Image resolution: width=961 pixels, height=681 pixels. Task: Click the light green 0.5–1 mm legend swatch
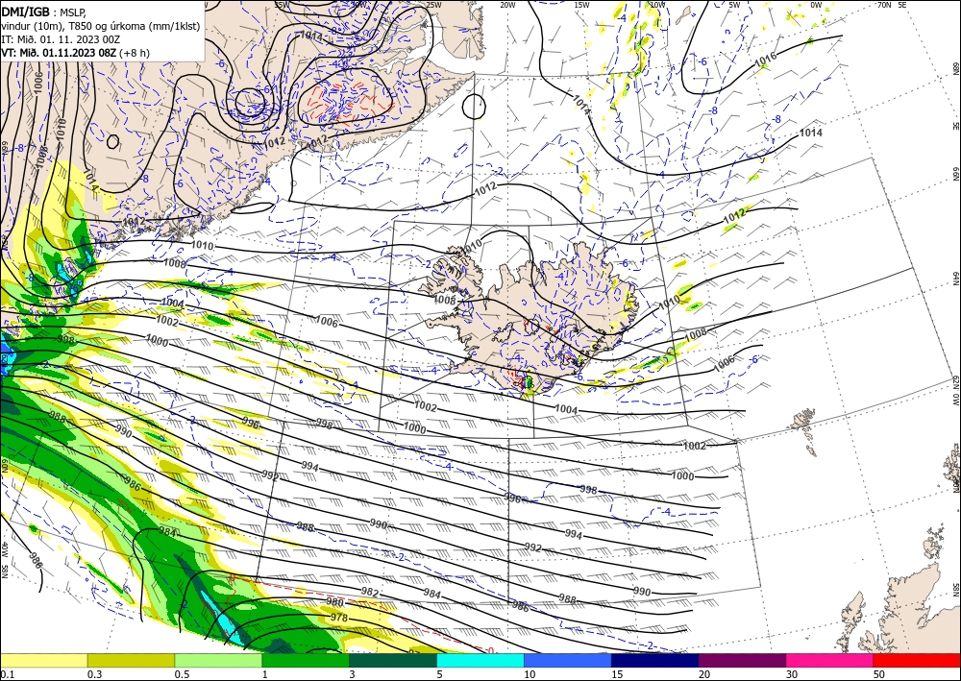tap(218, 660)
